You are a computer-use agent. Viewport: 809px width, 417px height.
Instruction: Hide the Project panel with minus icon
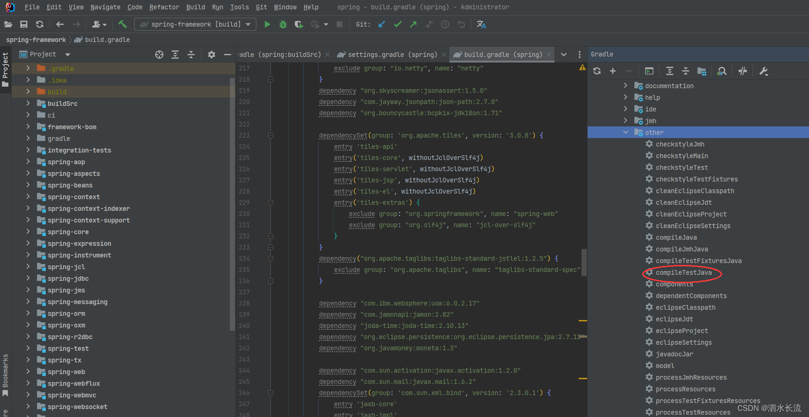[227, 55]
